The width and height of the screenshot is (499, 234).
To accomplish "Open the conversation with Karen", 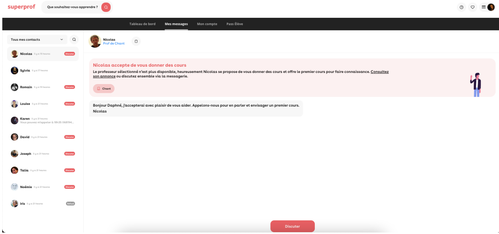I will 43,120.
